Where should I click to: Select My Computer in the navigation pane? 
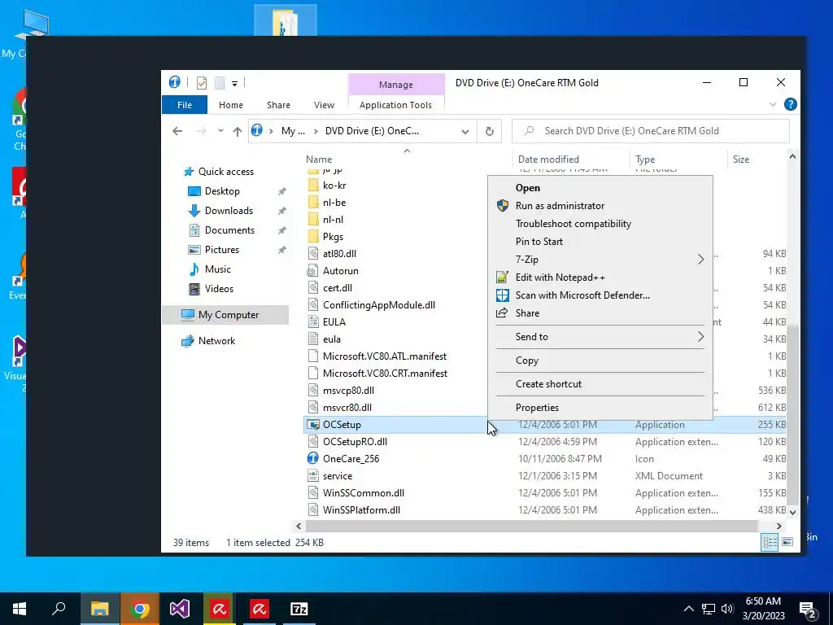point(226,315)
